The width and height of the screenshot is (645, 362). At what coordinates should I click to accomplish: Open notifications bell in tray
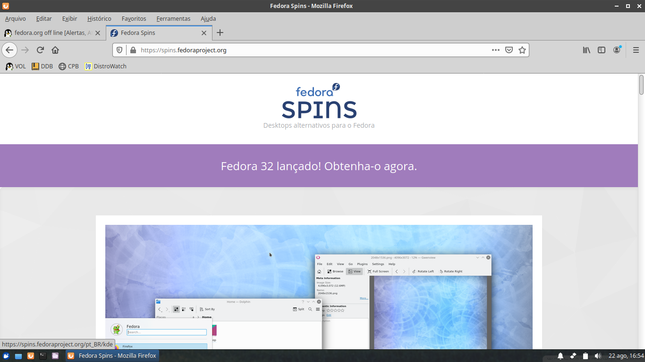(x=560, y=356)
